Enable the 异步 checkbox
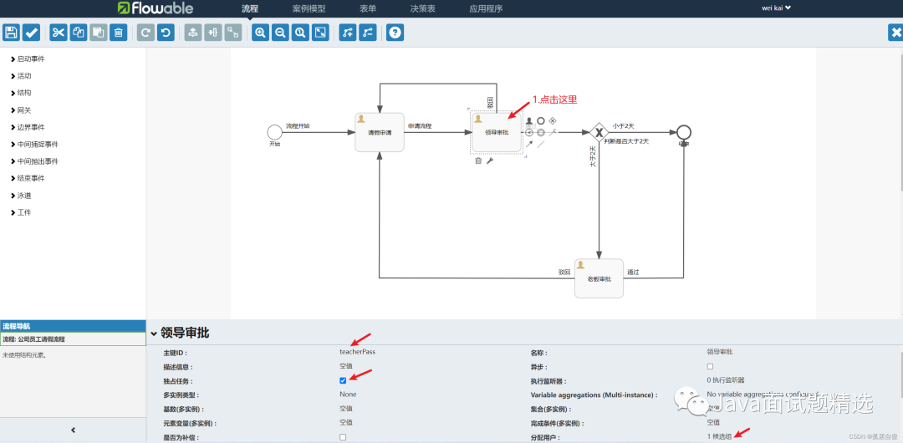Viewport: 903px width, 443px height. pos(710,367)
